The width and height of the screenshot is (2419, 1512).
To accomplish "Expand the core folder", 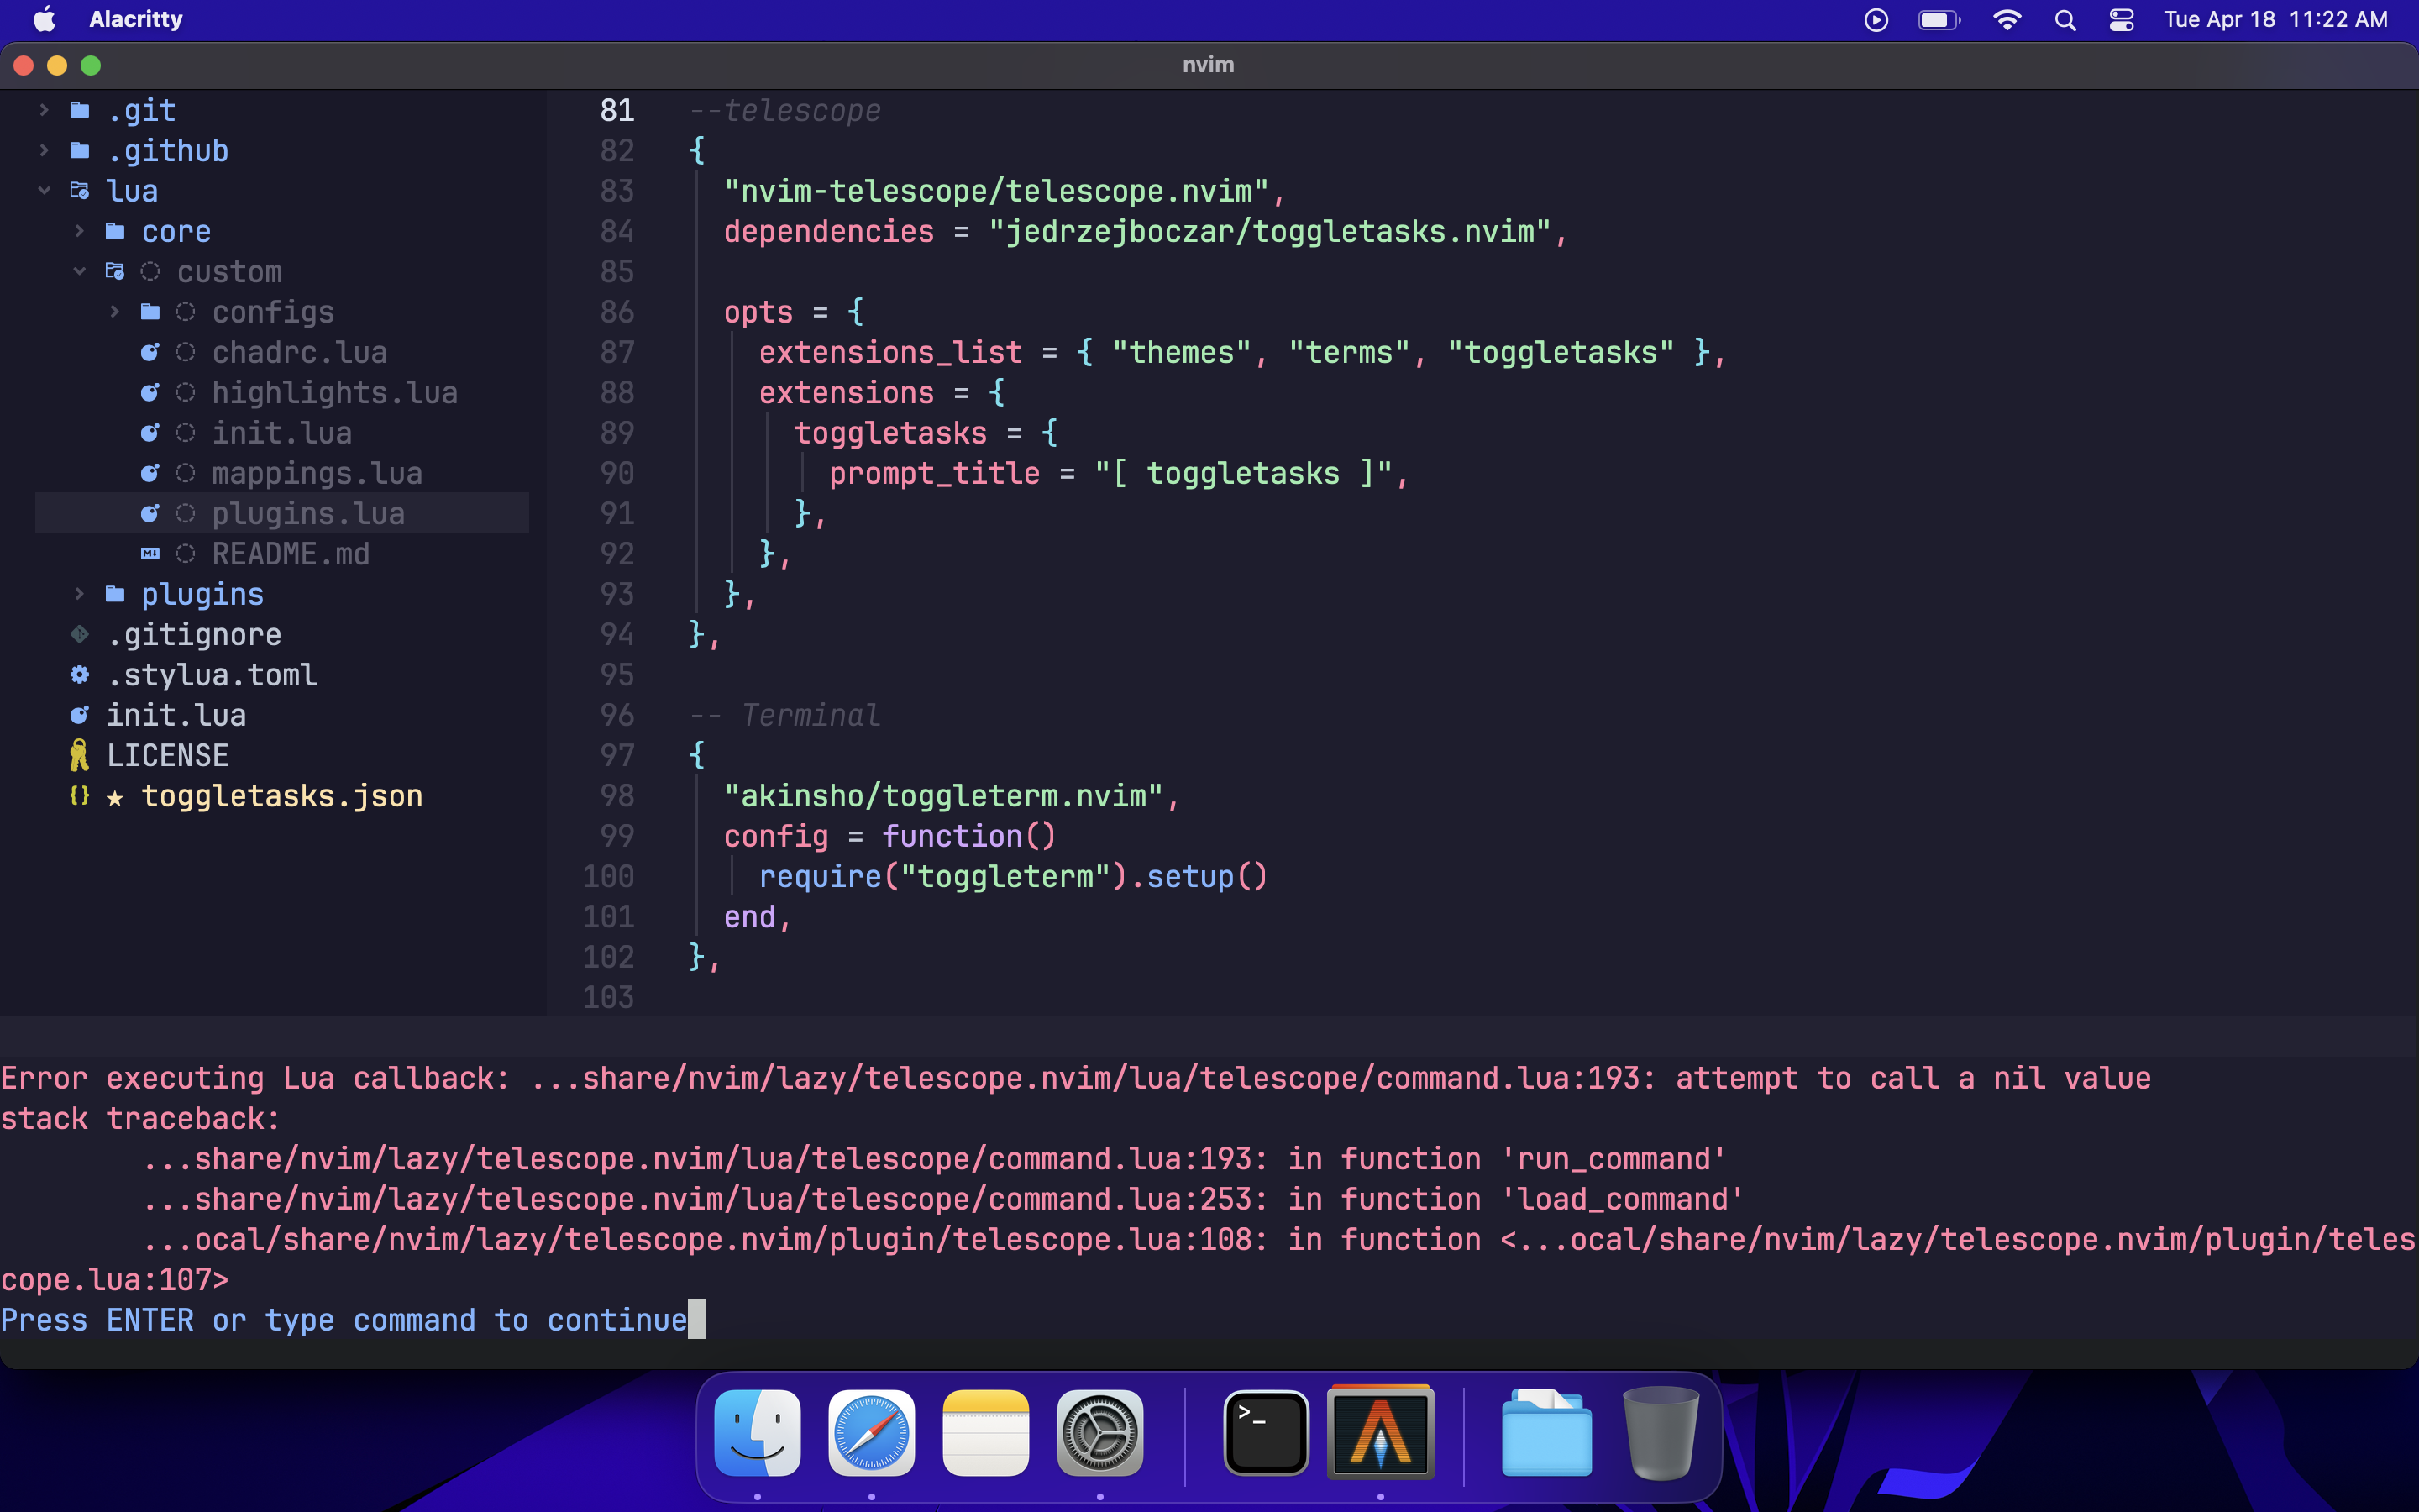I will click(x=80, y=231).
